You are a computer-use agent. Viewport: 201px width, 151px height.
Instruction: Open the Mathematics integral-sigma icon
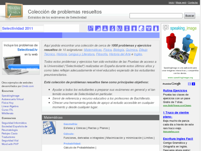90,28
